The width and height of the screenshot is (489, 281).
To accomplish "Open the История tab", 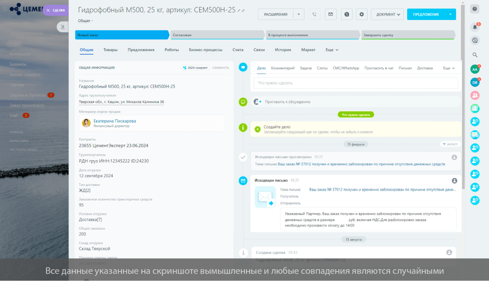I will point(283,50).
